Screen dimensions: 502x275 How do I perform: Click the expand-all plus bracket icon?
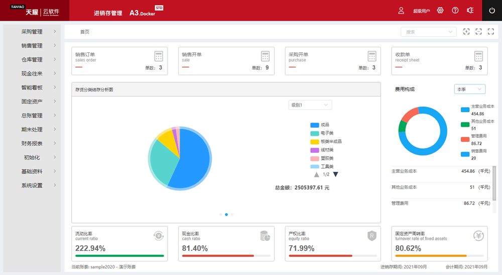[466, 32]
